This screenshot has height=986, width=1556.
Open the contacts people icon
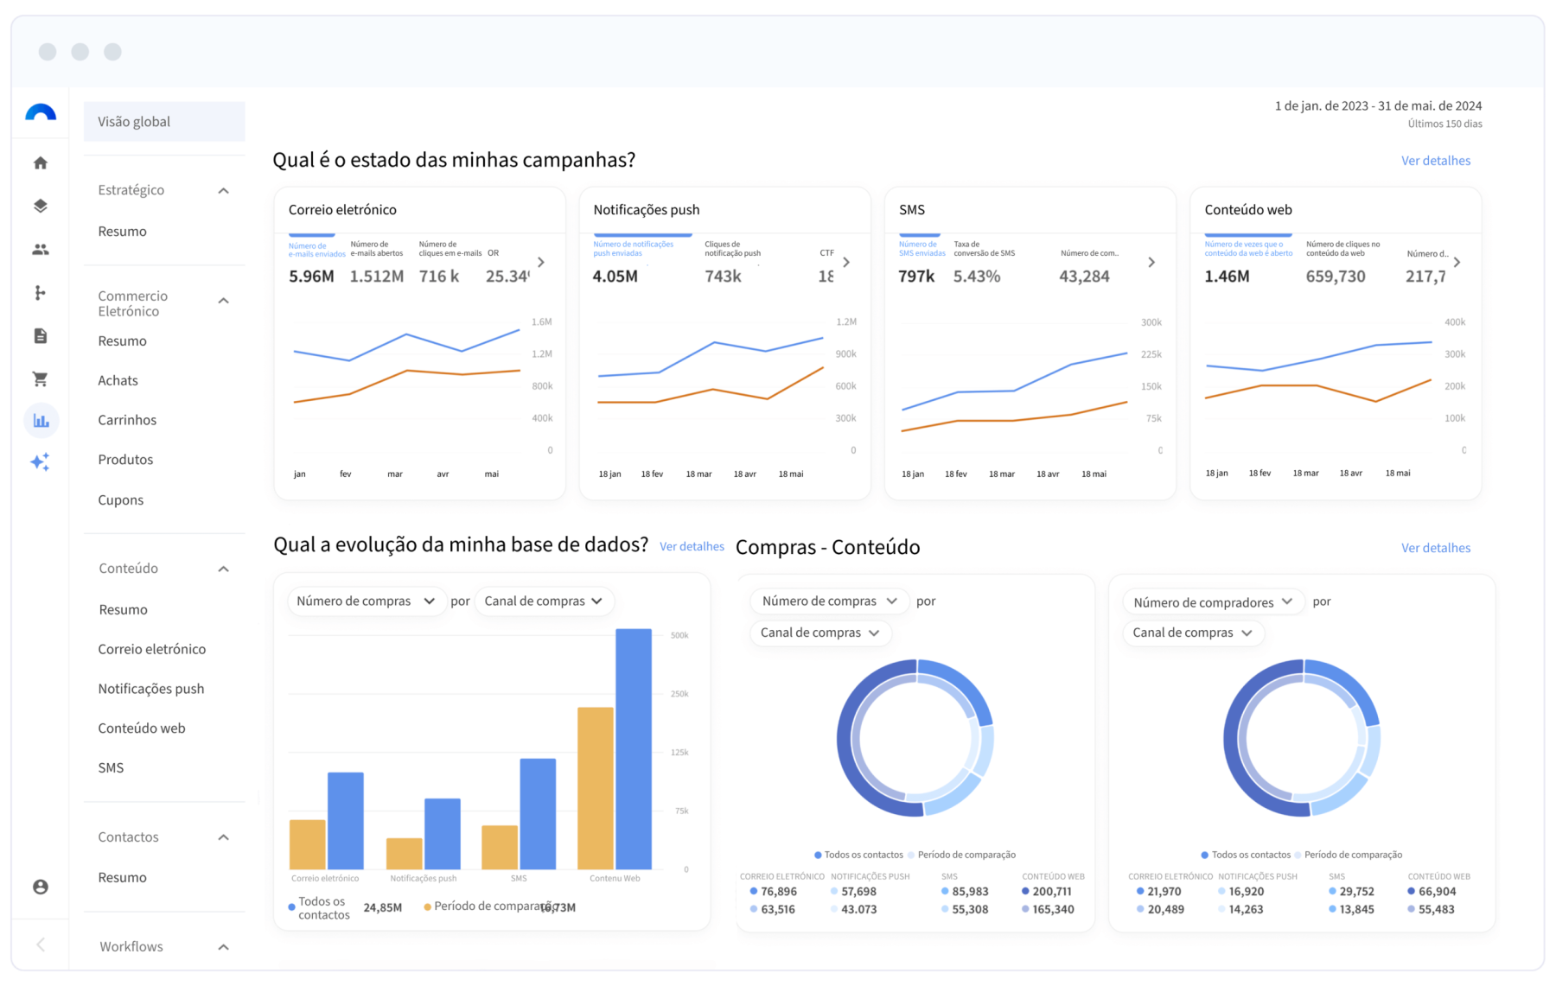tap(41, 250)
